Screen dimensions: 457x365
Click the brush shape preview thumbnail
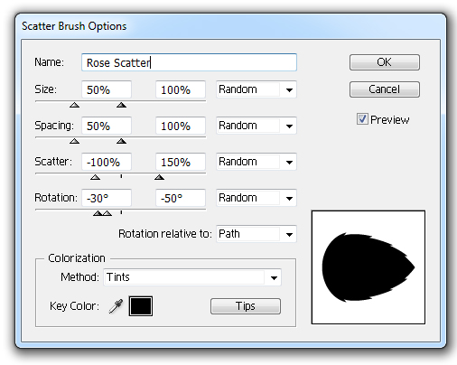(368, 267)
